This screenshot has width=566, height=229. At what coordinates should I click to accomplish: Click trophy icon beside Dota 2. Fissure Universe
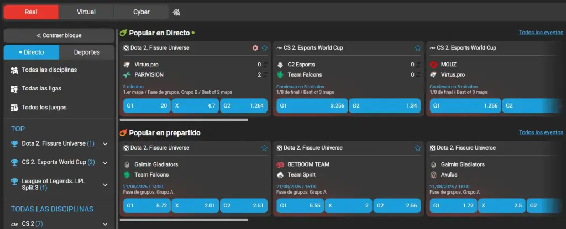14,144
